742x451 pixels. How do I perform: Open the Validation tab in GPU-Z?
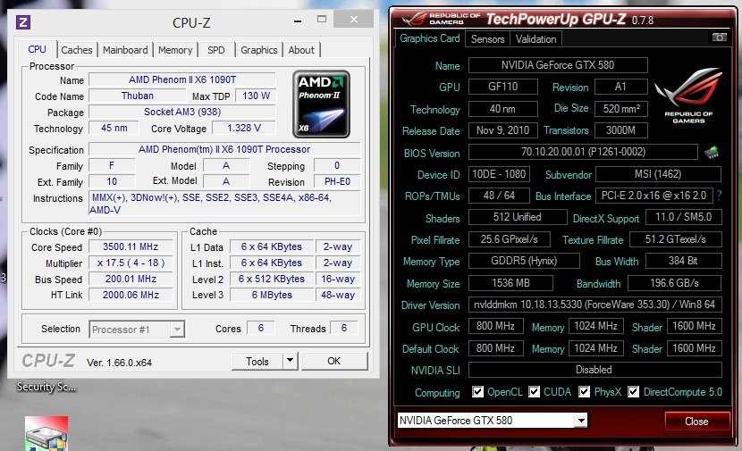pos(536,39)
